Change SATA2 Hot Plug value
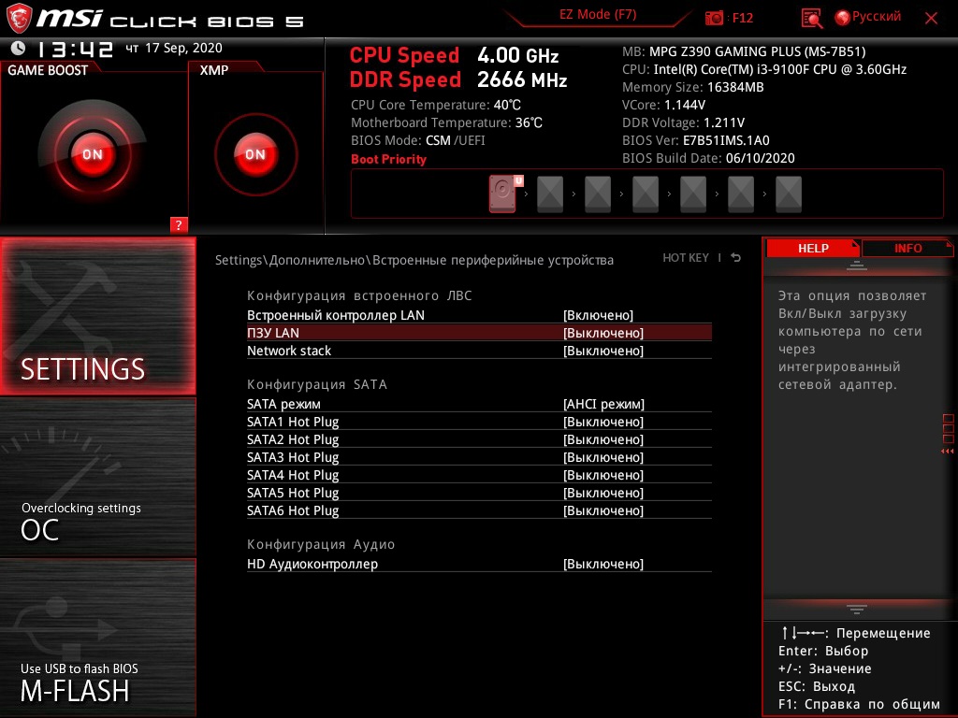958x718 pixels. click(x=603, y=439)
